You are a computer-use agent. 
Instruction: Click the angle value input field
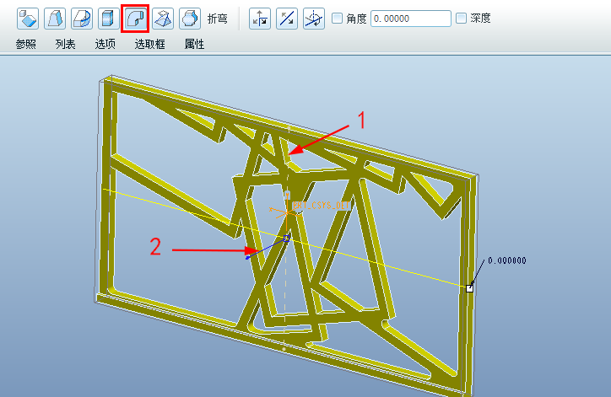pyautogui.click(x=410, y=19)
